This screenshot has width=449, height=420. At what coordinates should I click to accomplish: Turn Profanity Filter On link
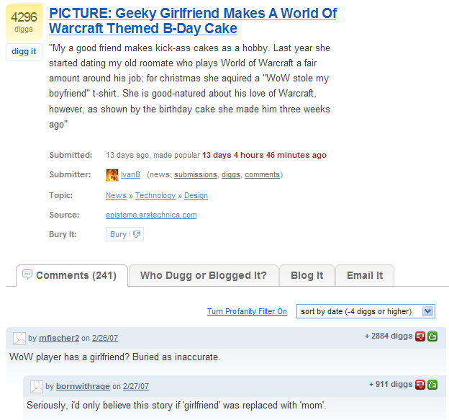coord(247,311)
